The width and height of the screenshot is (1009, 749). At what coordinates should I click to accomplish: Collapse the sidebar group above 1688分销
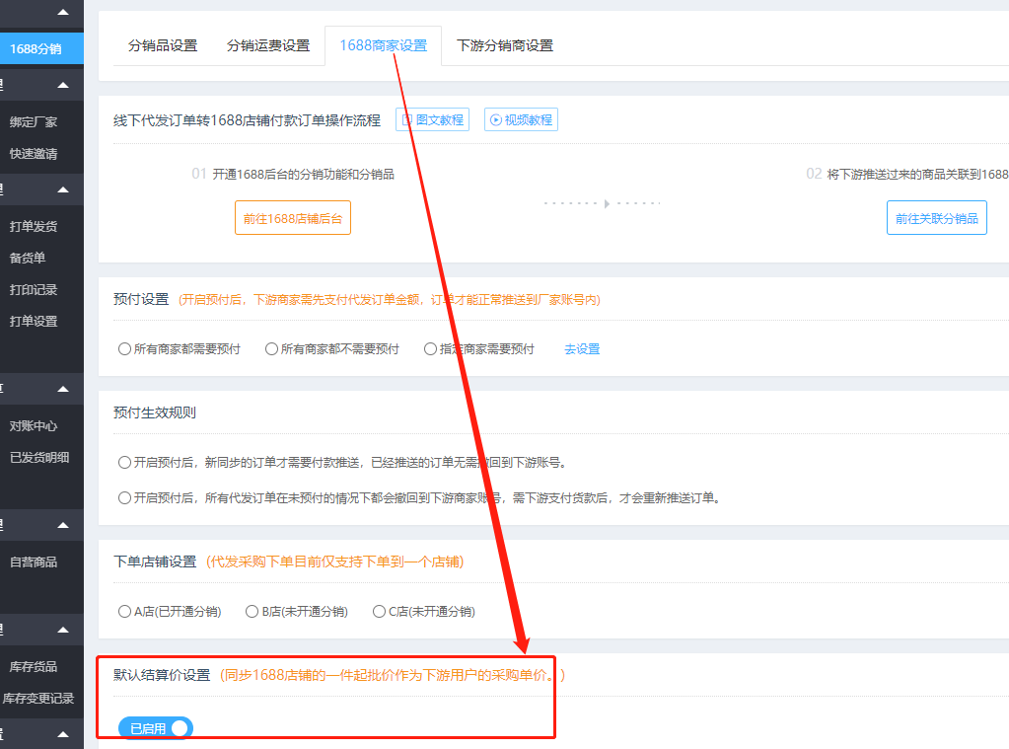click(63, 12)
